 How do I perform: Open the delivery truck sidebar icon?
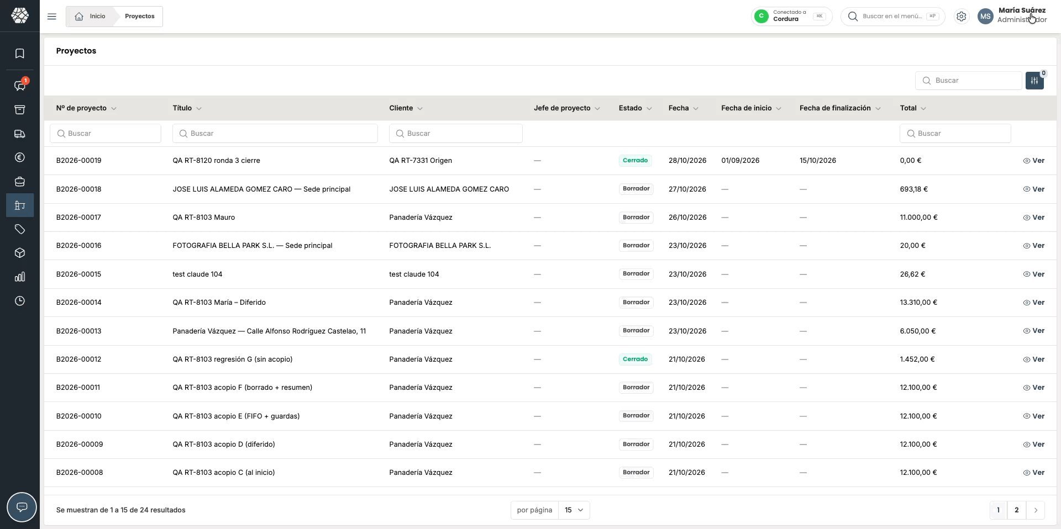[20, 134]
